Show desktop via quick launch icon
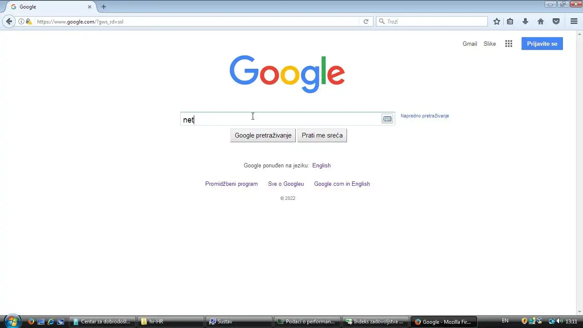 41,322
